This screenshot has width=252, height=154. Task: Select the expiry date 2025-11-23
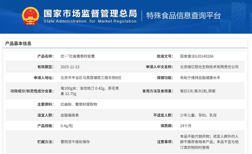pyautogui.click(x=70, y=67)
